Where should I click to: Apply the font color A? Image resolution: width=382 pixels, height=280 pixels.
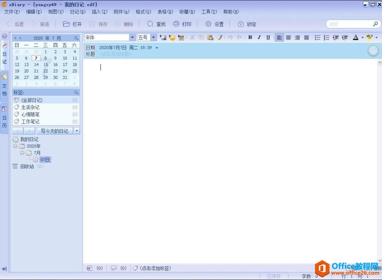tap(356, 37)
